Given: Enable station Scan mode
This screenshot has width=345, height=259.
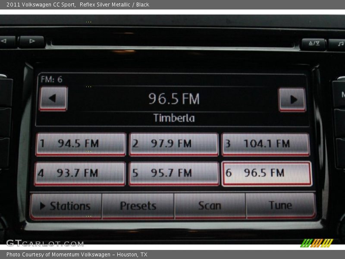Looking at the screenshot, I should (209, 206).
